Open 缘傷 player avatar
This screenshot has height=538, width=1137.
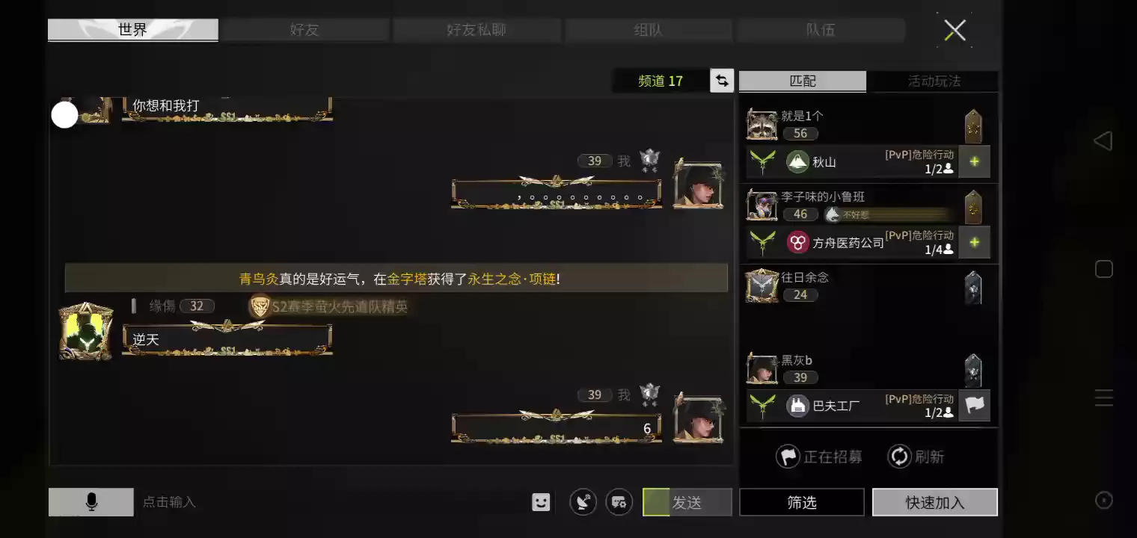click(86, 332)
